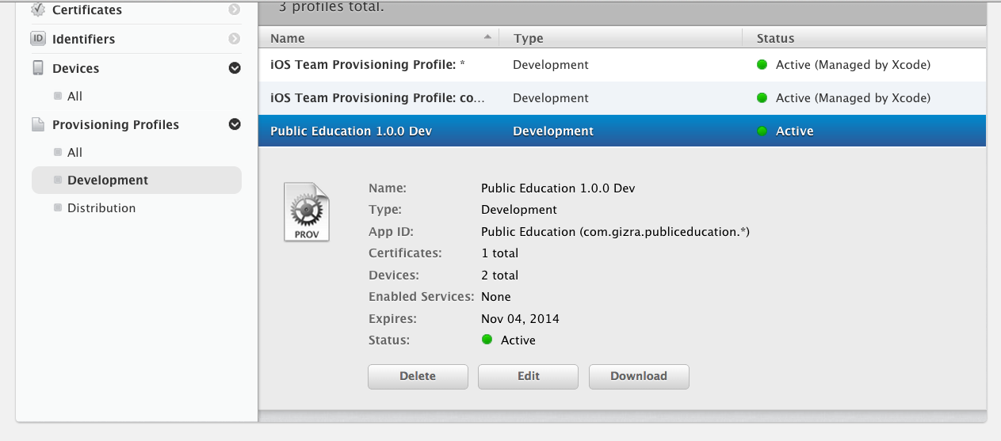This screenshot has width=1001, height=441.
Task: Sort table by Status column header
Action: [x=865, y=38]
